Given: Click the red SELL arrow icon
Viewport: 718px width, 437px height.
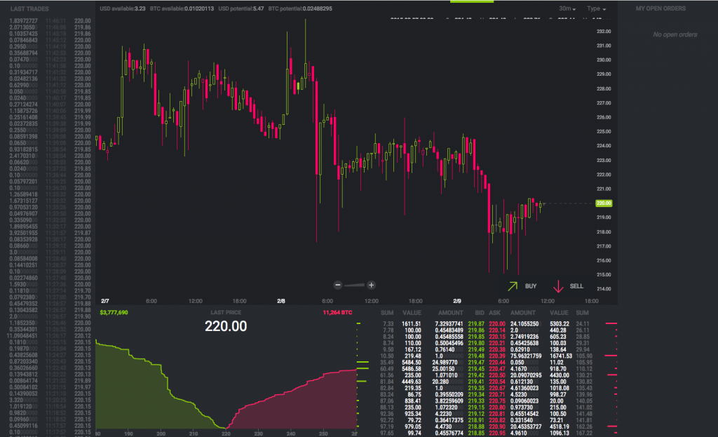Looking at the screenshot, I should 559,286.
